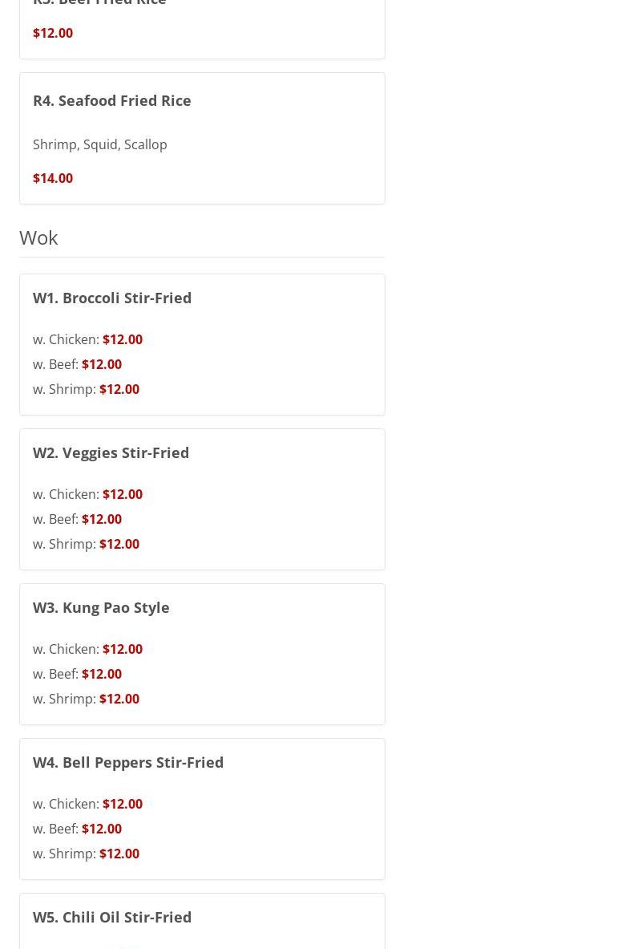Select Veggies Stir-Fried with Beef price
617x949 pixels.
pyautogui.click(x=101, y=519)
